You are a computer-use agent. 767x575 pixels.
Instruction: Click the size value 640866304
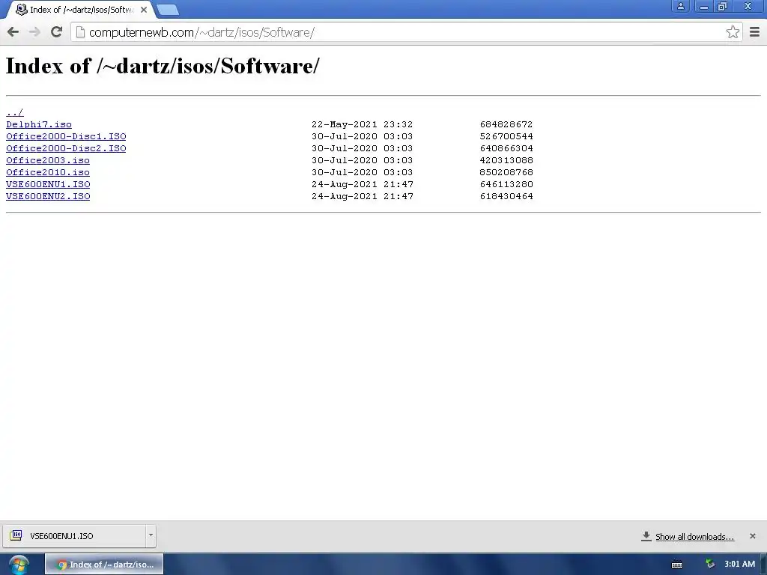pyautogui.click(x=506, y=149)
